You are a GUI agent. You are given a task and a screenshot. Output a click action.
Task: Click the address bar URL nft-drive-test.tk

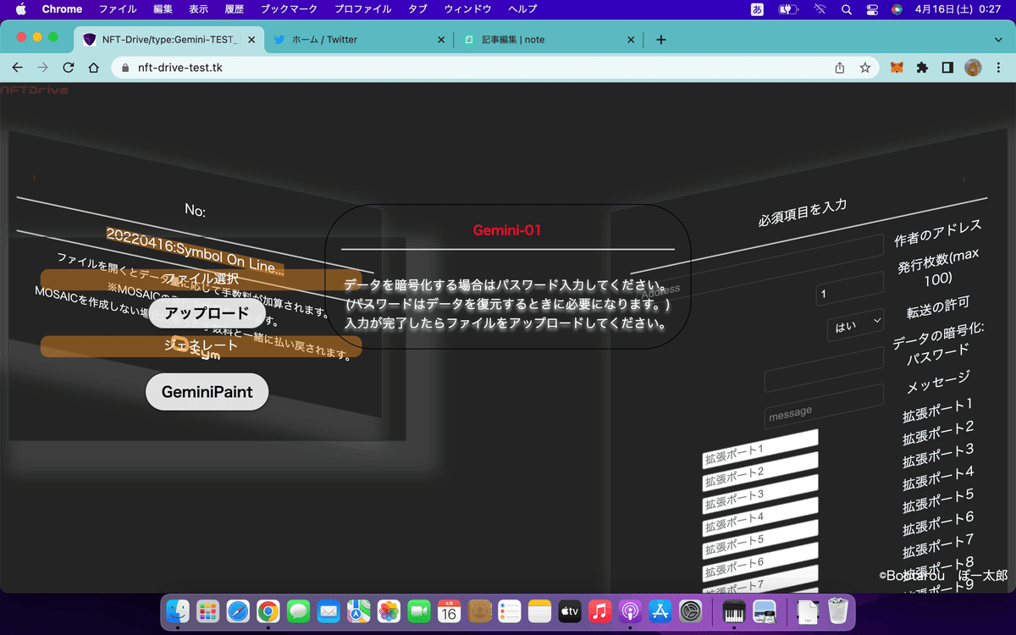pos(180,68)
